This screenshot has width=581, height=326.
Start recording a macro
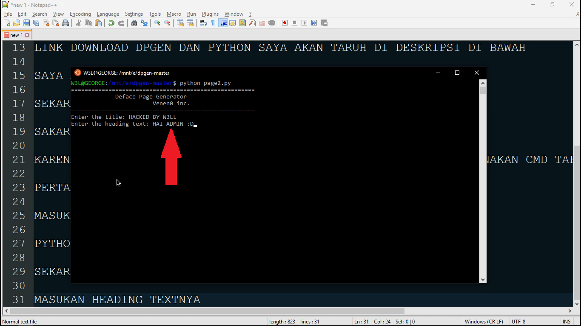click(x=284, y=23)
